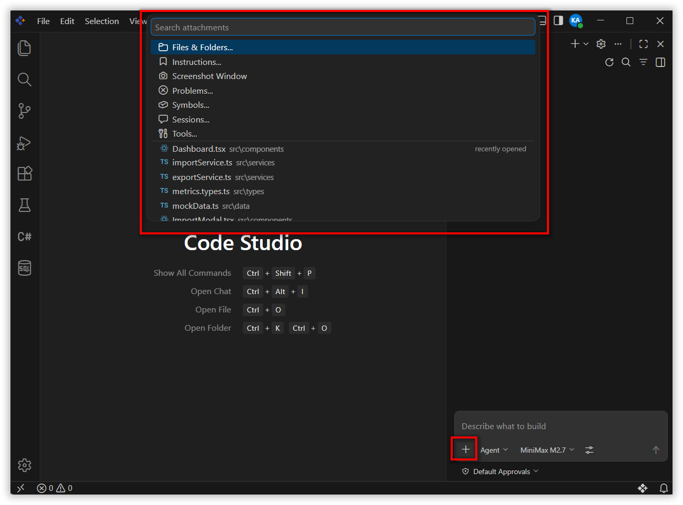Open the Manage gear in activity bar
The image size is (683, 505).
pos(25,465)
